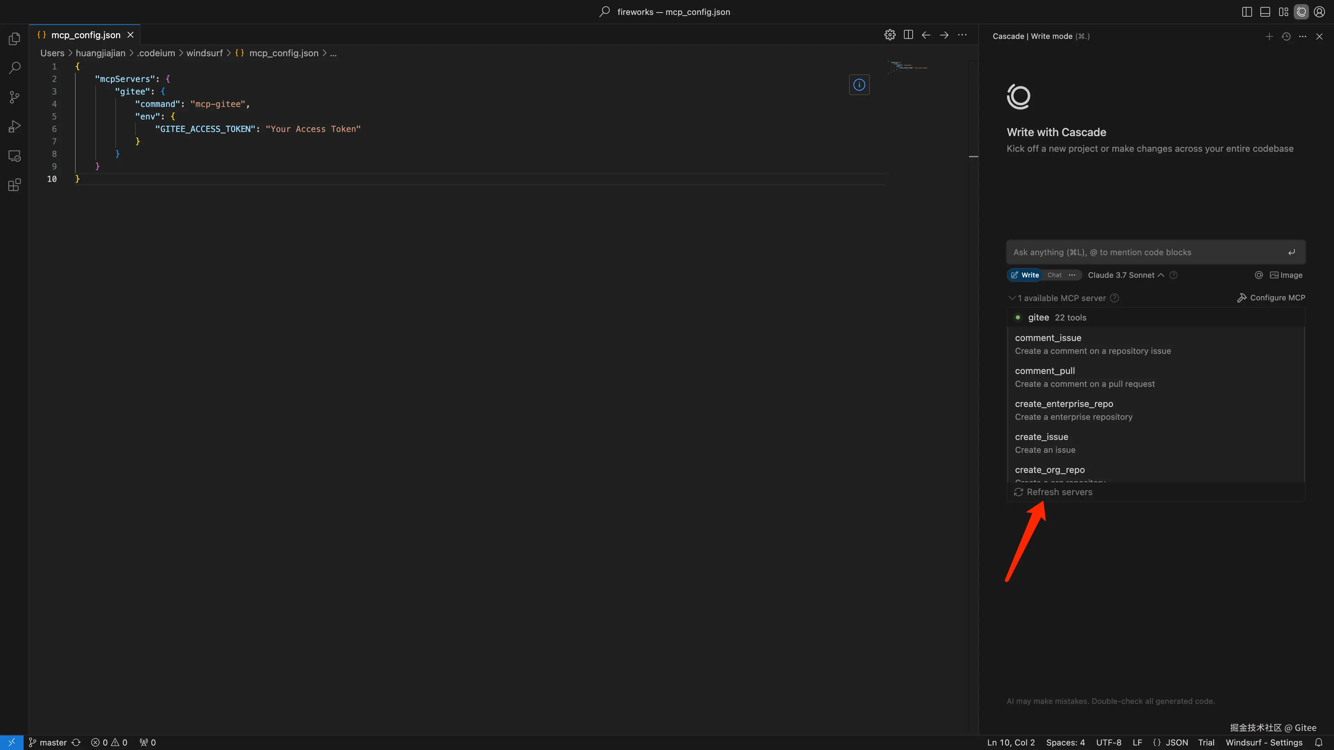This screenshot has width=1334, height=750.
Task: Open the Run and Debug view
Action: point(15,126)
